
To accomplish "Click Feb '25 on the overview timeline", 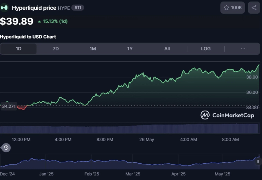I will click(92, 174).
